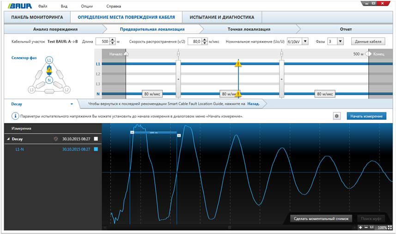Screen dimensions: 396x234
Task: Switch to Панель мониторинга tab
Action: click(37, 18)
